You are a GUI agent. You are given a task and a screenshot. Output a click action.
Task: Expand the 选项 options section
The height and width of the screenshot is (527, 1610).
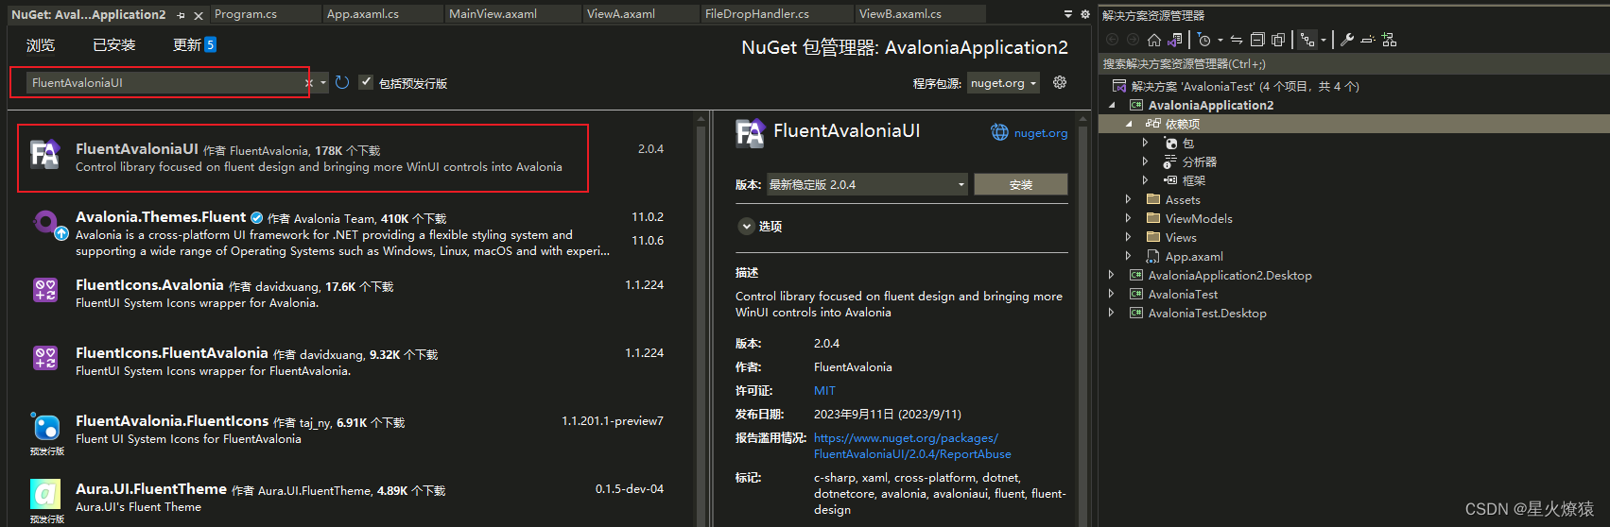click(745, 227)
